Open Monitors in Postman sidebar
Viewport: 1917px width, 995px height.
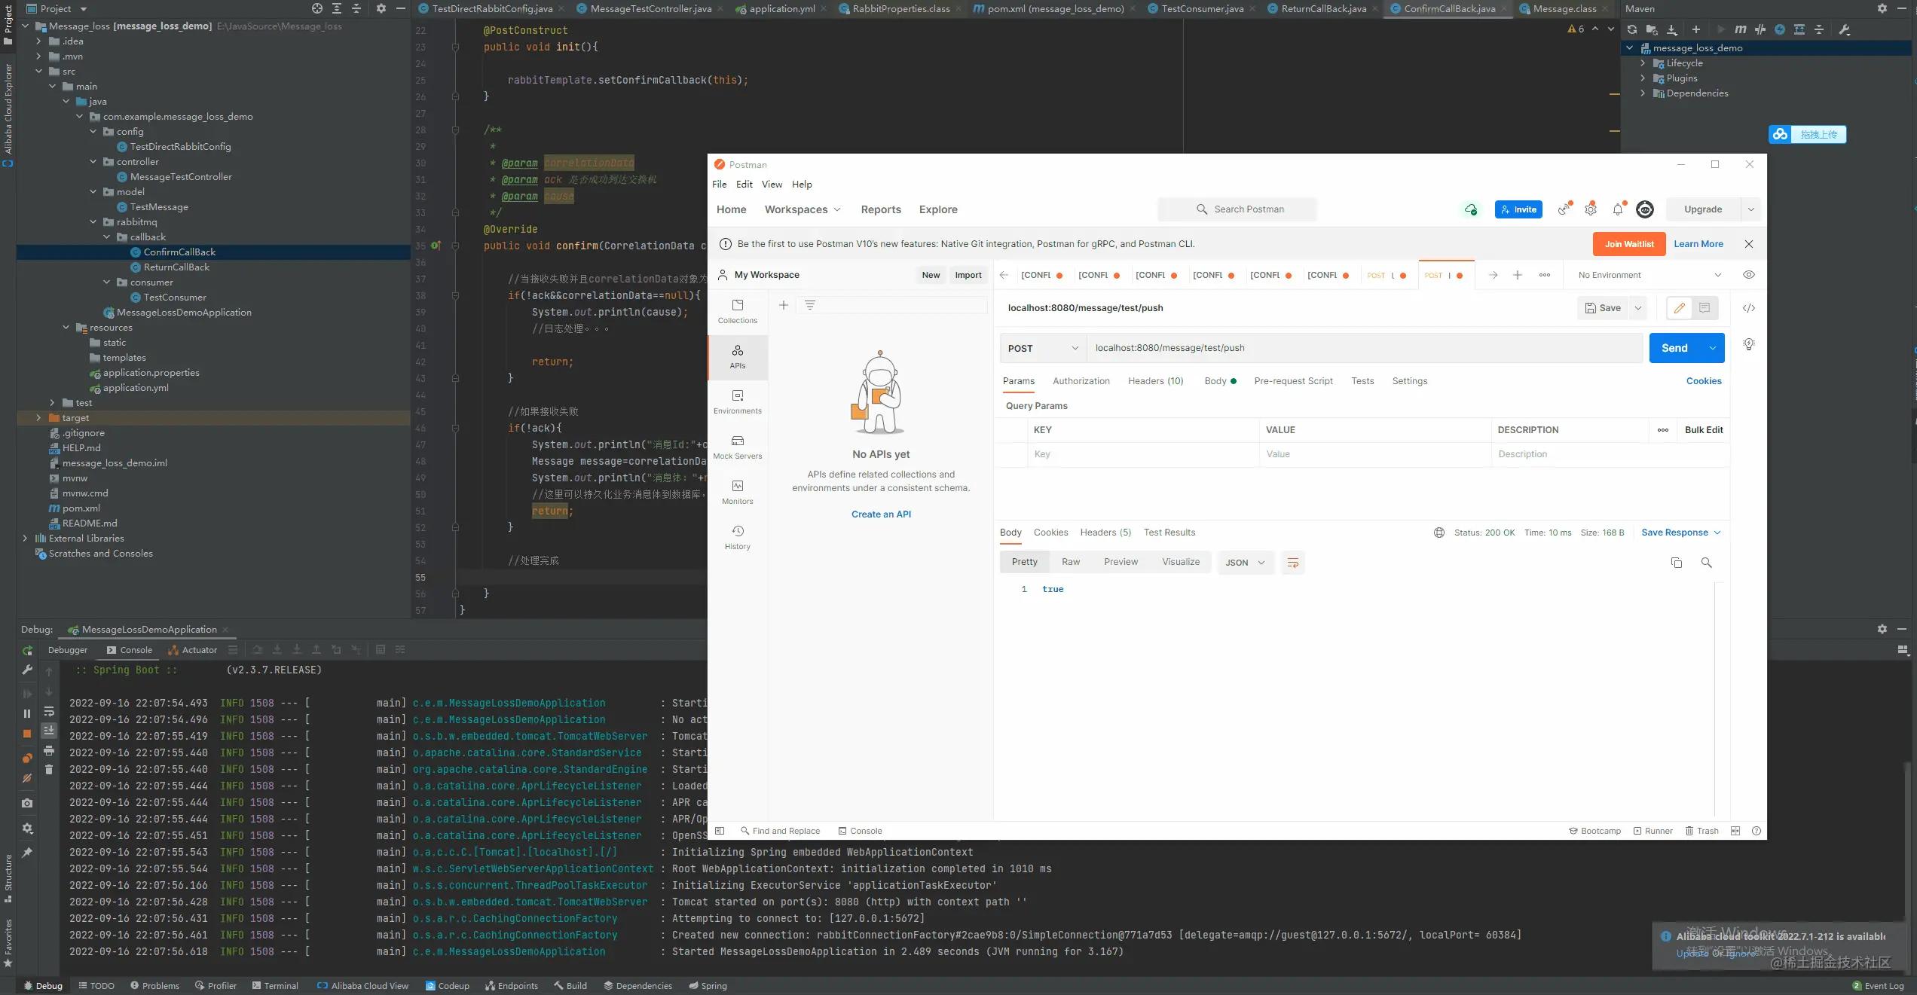point(737,492)
